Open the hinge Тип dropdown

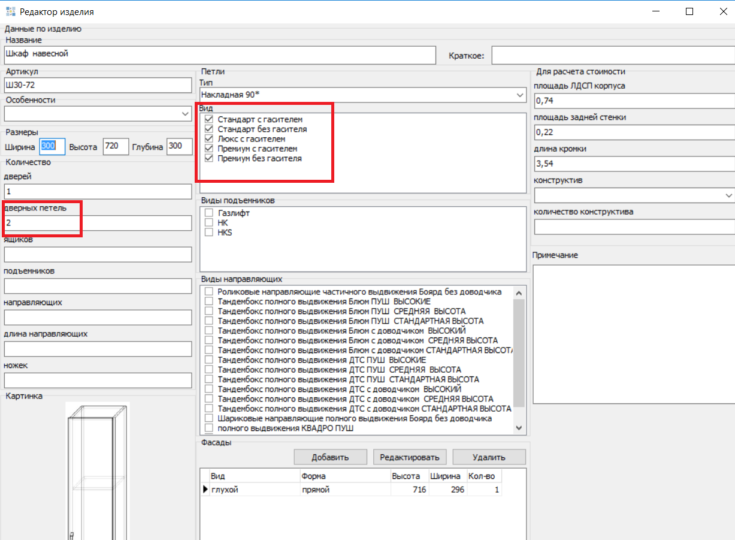[519, 95]
